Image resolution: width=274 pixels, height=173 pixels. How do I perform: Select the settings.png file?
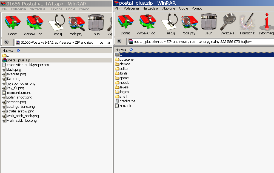click(14, 102)
